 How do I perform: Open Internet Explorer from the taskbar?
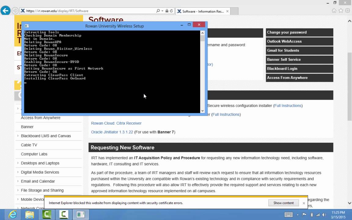tap(13, 215)
